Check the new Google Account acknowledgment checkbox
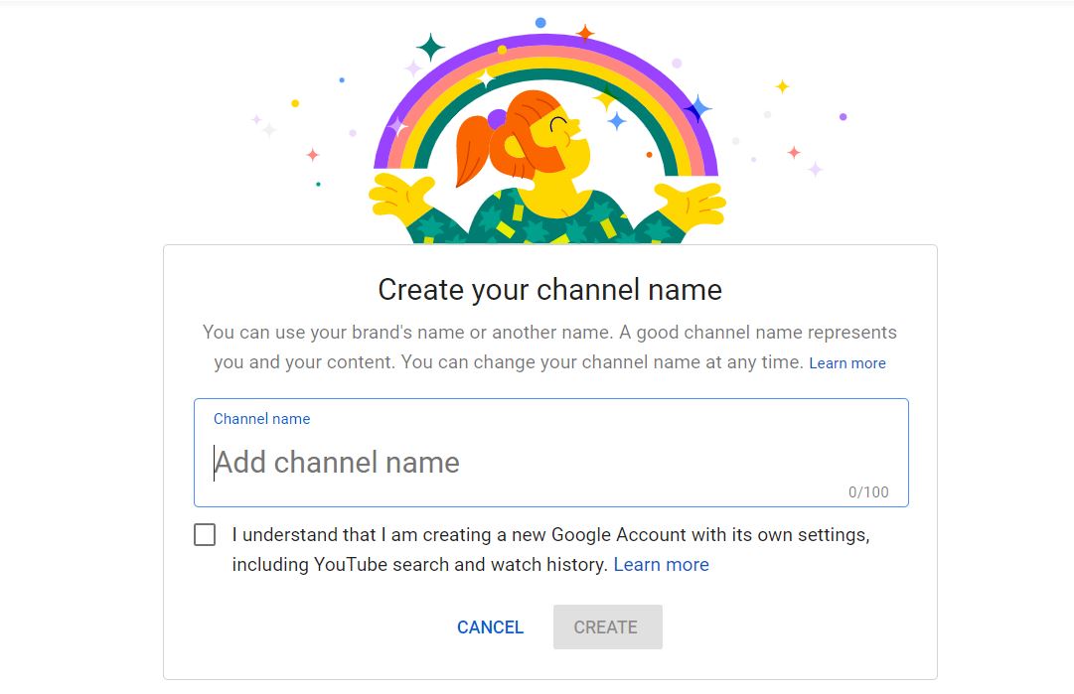The image size is (1074, 694). click(205, 534)
